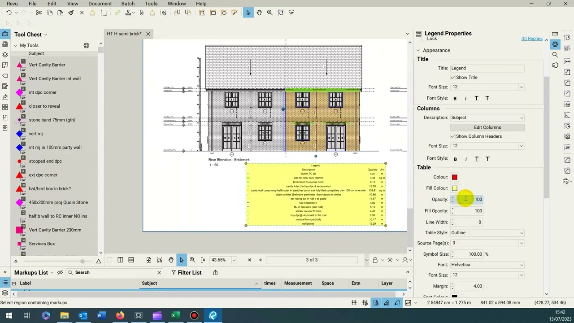The image size is (574, 323).
Task: Select the Stamp tool icon
Action: 129,13
